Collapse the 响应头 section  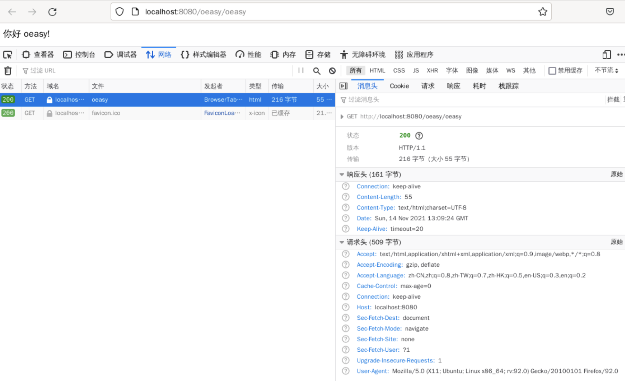click(x=341, y=175)
